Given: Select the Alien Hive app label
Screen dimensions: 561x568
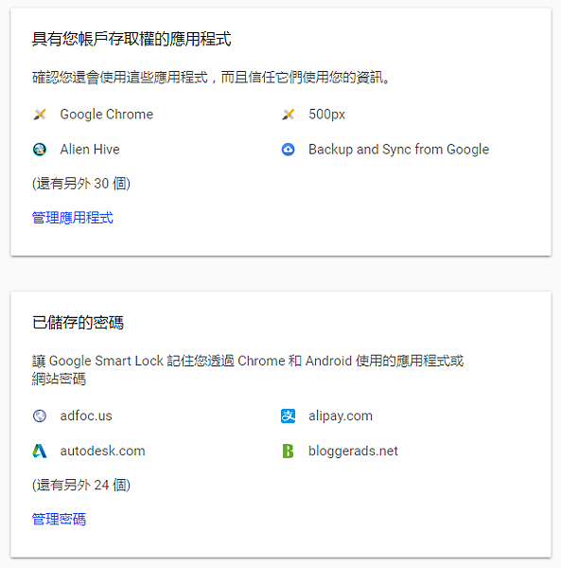Looking at the screenshot, I should coord(90,150).
